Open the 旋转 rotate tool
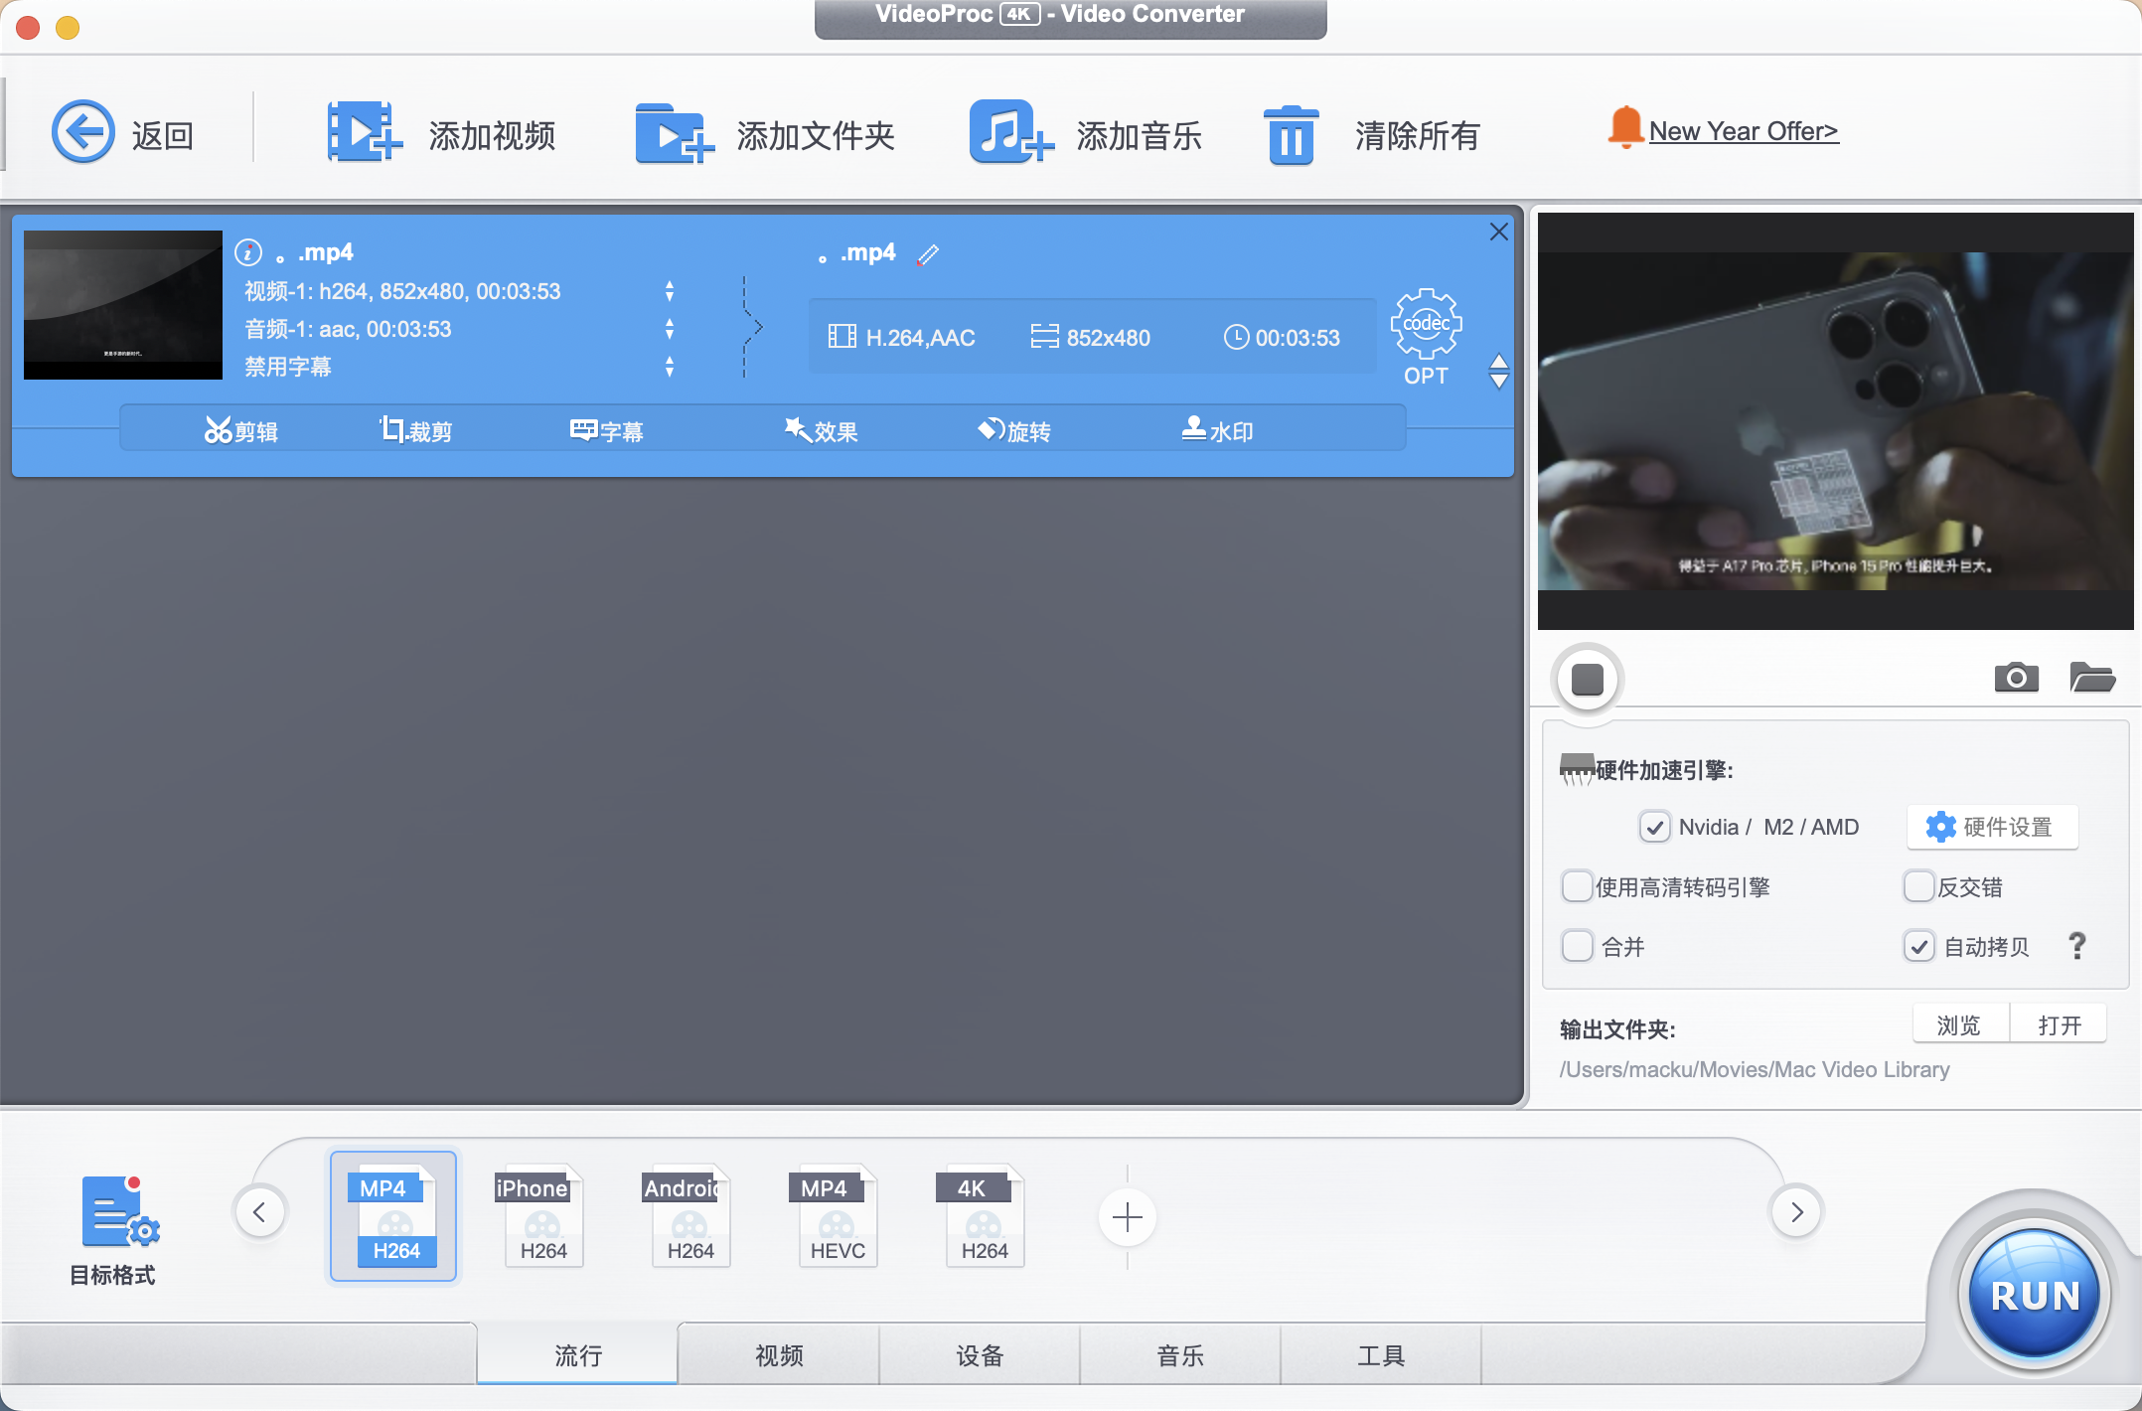 [x=1013, y=430]
